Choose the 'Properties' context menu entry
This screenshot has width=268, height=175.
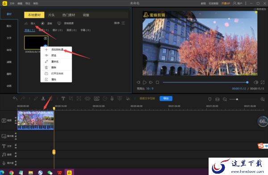click(56, 79)
